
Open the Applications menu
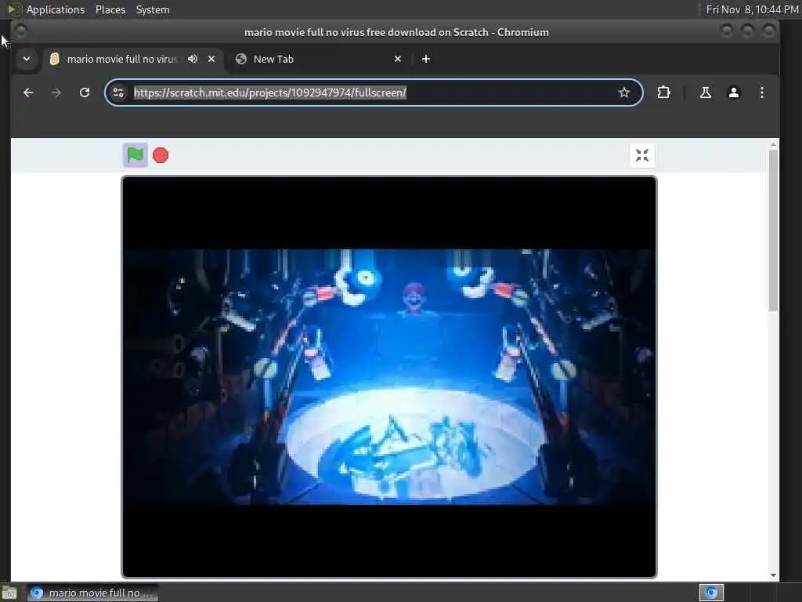tap(56, 9)
